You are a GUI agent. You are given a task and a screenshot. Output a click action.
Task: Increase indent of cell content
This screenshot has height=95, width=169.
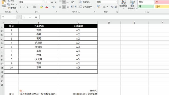pos(76,7)
